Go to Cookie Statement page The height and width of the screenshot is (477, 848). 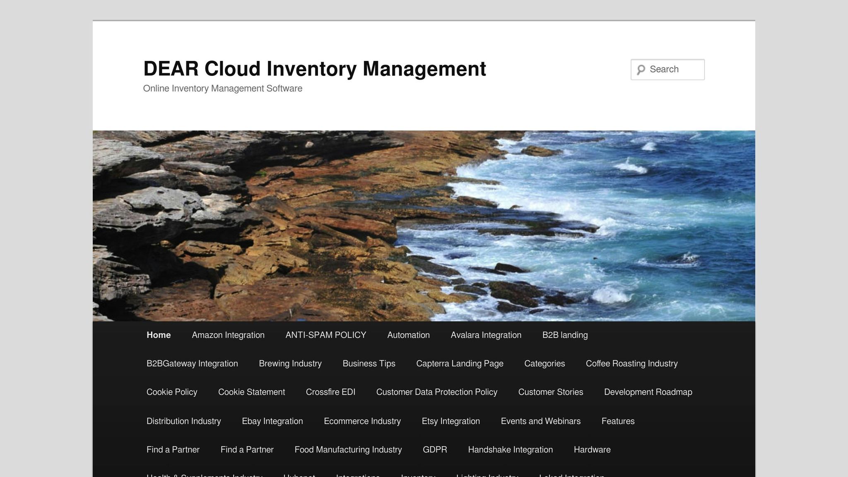point(251,392)
